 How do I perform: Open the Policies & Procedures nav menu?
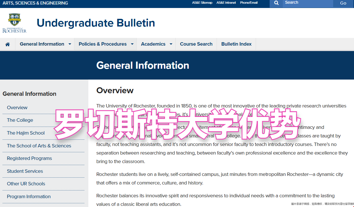click(103, 44)
